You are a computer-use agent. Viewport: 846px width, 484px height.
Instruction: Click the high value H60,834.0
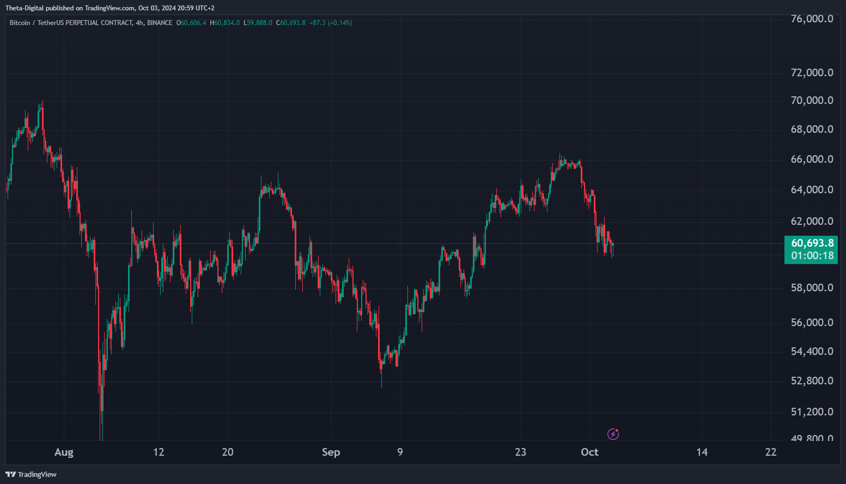coord(224,23)
